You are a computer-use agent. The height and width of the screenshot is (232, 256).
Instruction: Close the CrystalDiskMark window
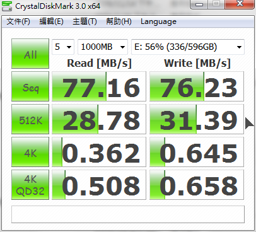pos(240,4)
